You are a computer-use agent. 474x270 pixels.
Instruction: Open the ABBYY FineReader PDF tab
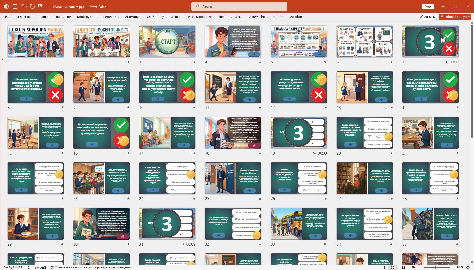click(266, 17)
